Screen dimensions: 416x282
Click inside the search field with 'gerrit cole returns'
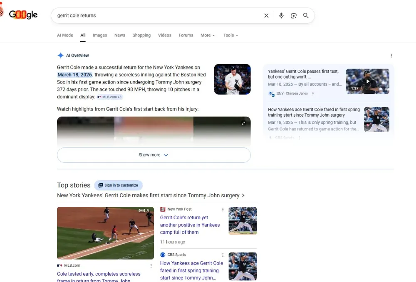(x=158, y=16)
